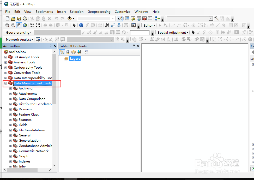Click the Fixed Zoom Out icon
The width and height of the screenshot is (254, 180).
(38, 25)
